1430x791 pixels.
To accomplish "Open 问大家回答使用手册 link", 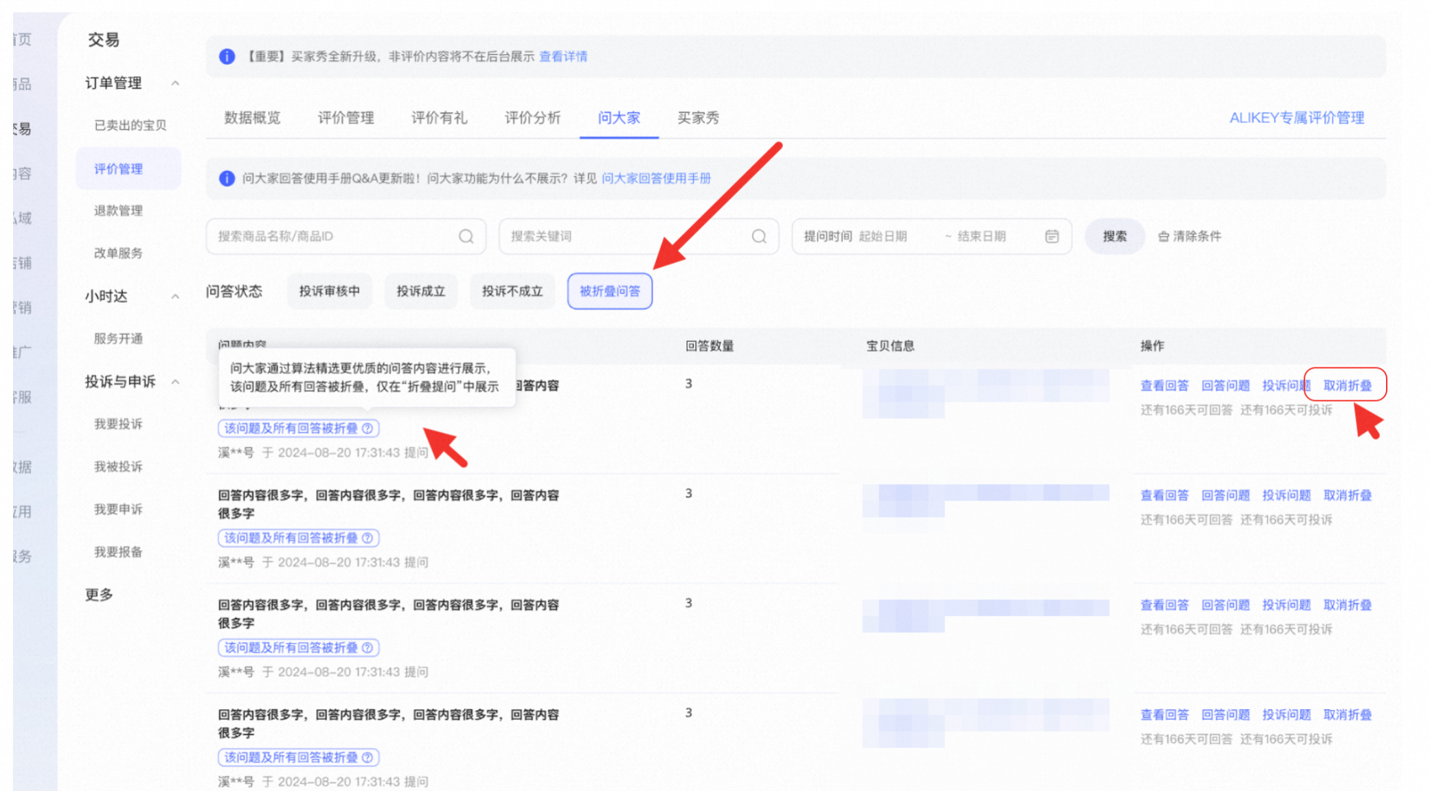I will tap(656, 179).
